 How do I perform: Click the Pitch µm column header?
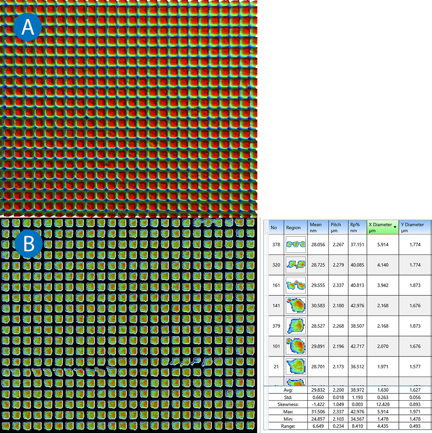pos(338,227)
